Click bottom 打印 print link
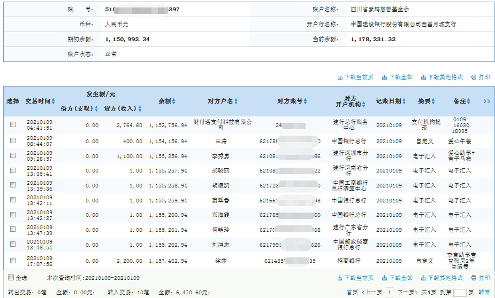Image resolution: width=495 pixels, height=298 pixels. [481, 278]
